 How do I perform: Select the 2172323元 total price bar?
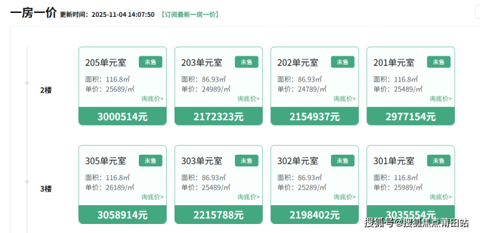(219, 116)
